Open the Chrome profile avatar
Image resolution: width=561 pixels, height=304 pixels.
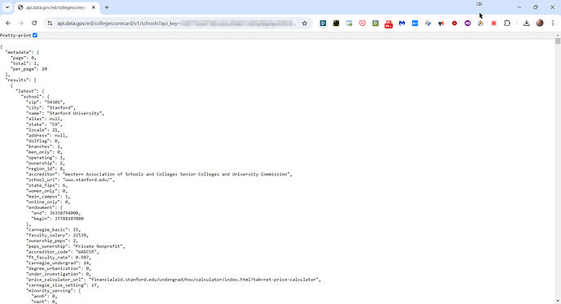(x=540, y=24)
